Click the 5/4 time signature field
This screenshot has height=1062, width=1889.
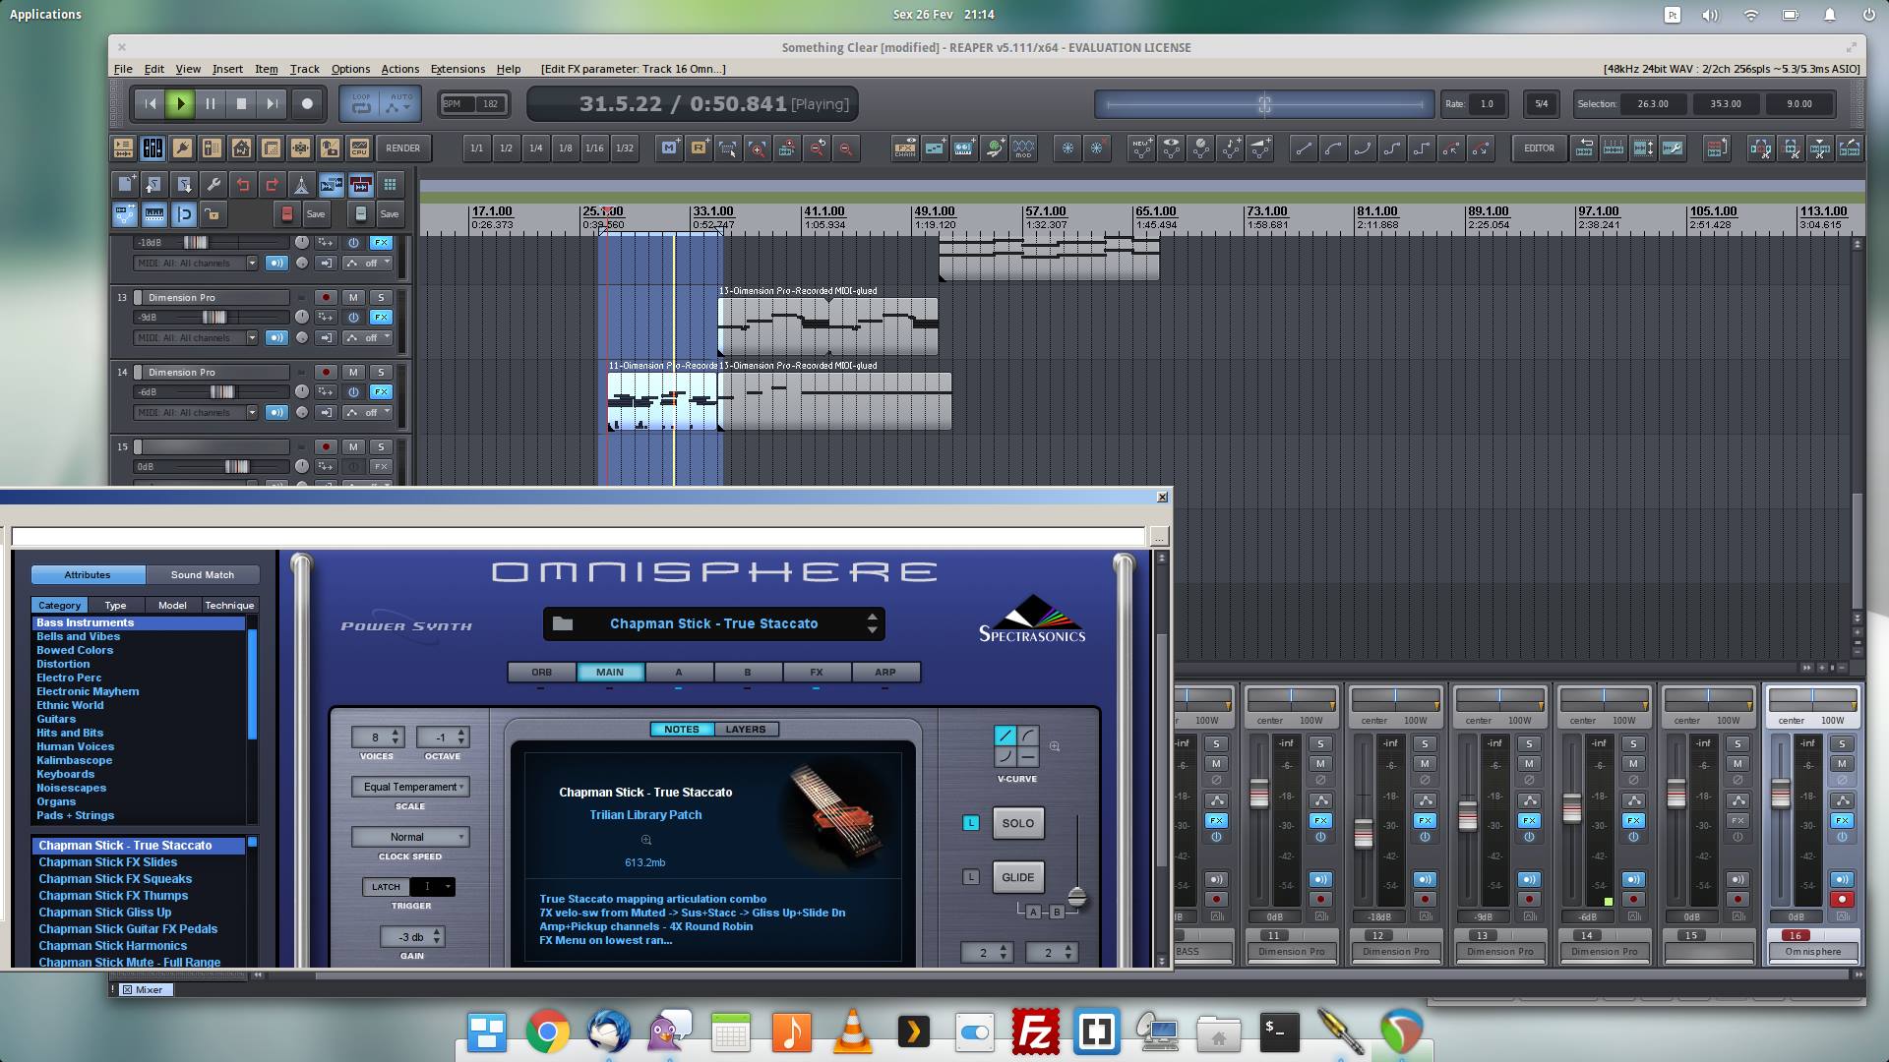pyautogui.click(x=1542, y=104)
